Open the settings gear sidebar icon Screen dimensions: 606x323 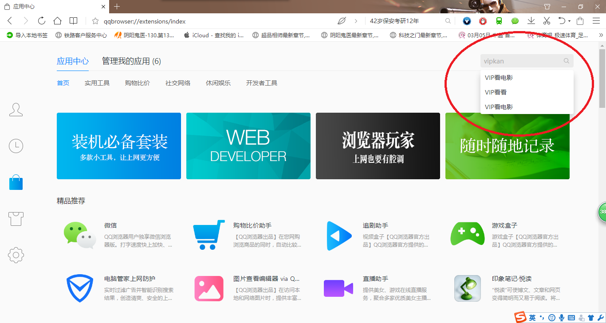click(x=16, y=255)
